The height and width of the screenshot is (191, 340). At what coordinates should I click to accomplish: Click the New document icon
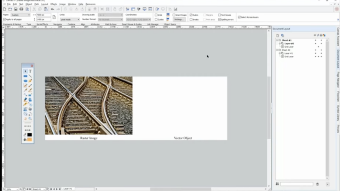tap(4, 9)
